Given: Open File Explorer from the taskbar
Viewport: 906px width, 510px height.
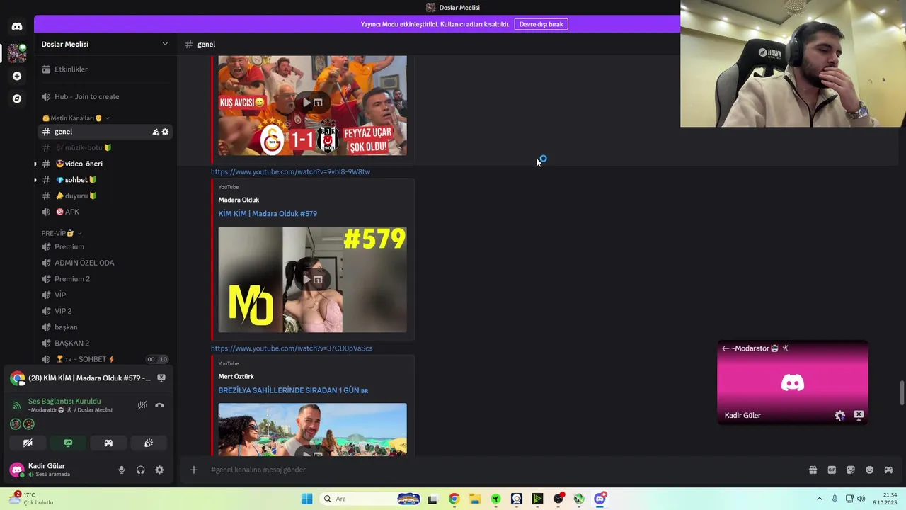Looking at the screenshot, I should pyautogui.click(x=475, y=499).
